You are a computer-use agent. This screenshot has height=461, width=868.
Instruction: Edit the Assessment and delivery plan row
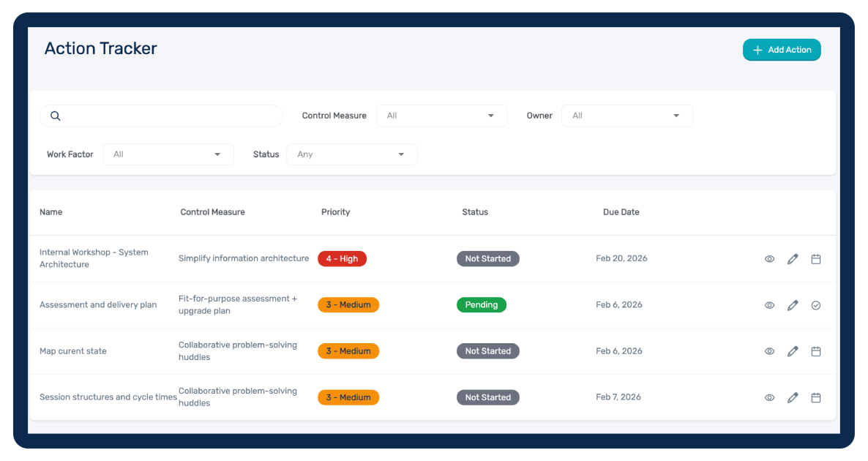click(793, 305)
